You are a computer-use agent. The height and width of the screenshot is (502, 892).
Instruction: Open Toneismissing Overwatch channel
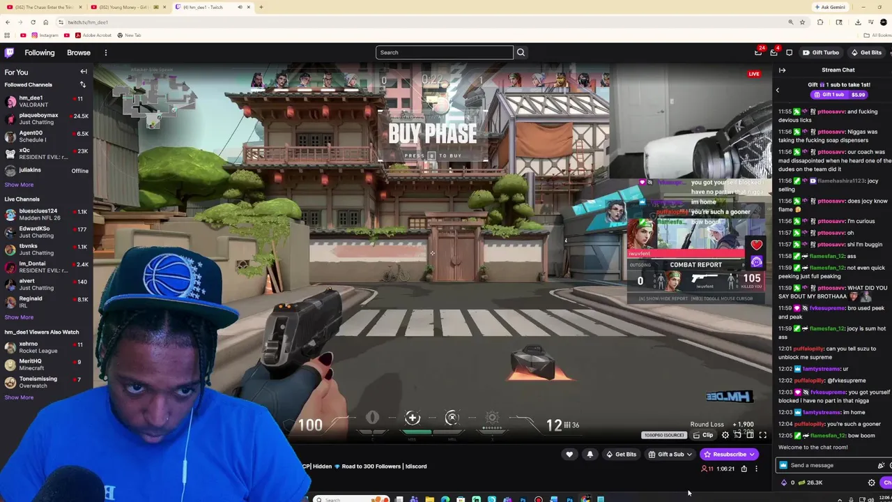(x=46, y=381)
